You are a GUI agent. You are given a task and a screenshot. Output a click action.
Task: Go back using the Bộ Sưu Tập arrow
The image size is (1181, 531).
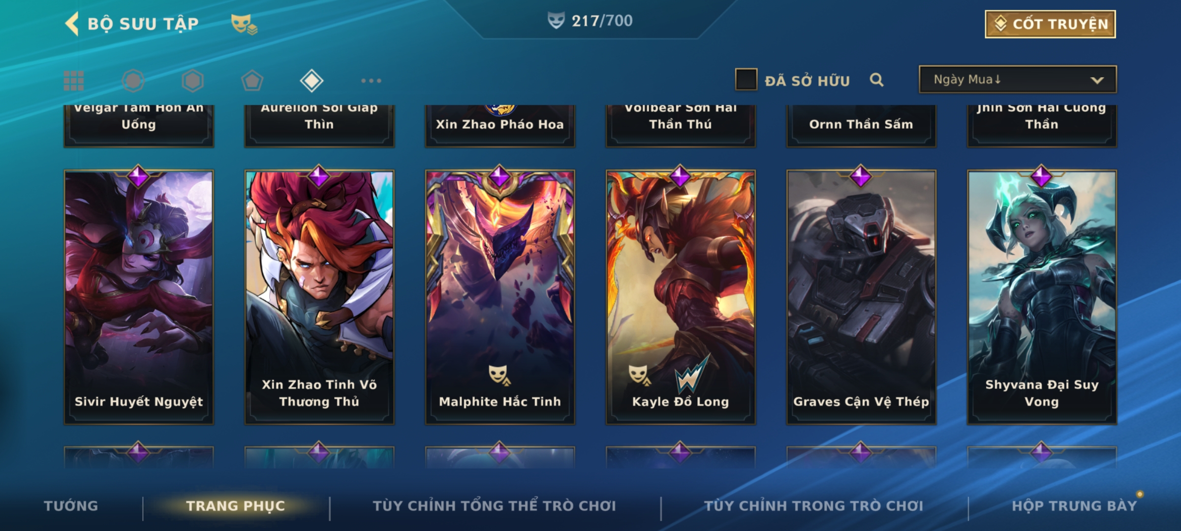[72, 24]
